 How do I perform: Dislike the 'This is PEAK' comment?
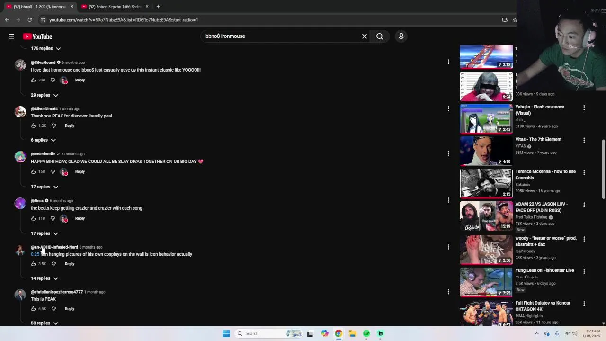[x=53, y=309]
